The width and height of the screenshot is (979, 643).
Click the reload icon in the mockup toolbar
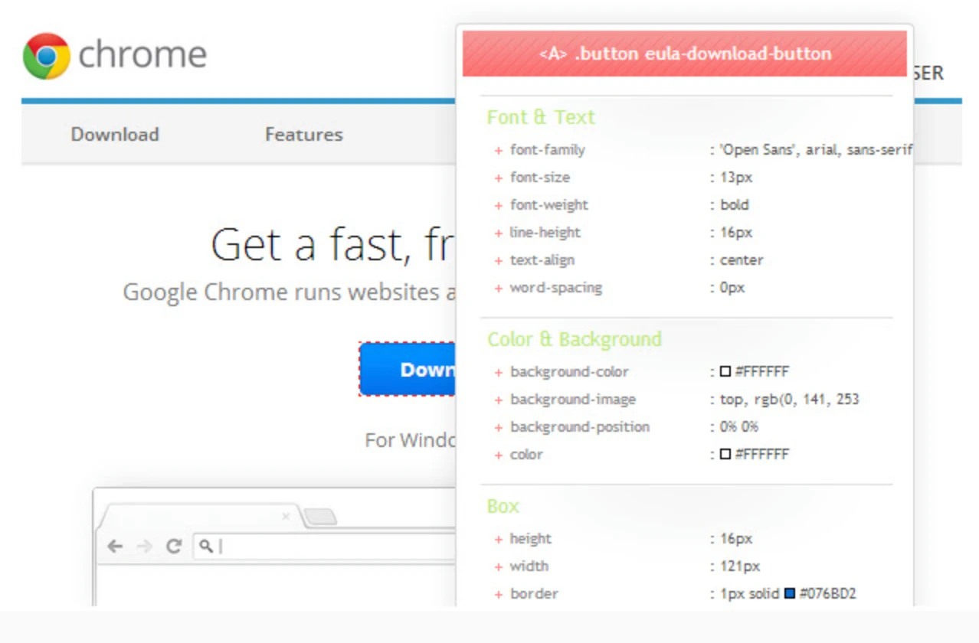tap(172, 547)
